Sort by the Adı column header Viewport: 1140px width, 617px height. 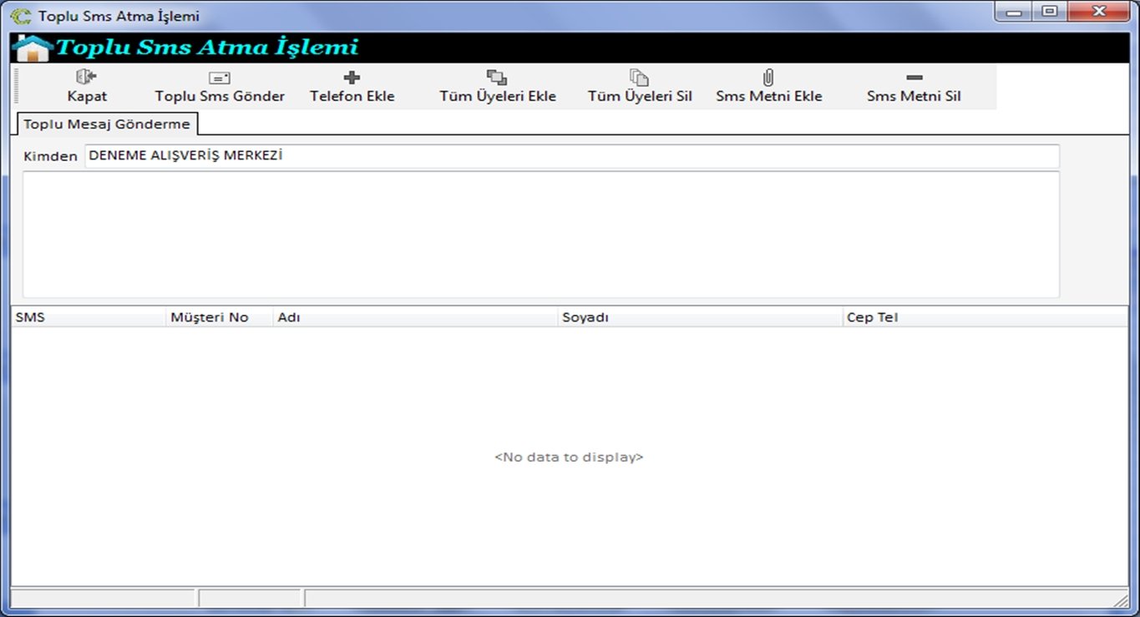[415, 317]
